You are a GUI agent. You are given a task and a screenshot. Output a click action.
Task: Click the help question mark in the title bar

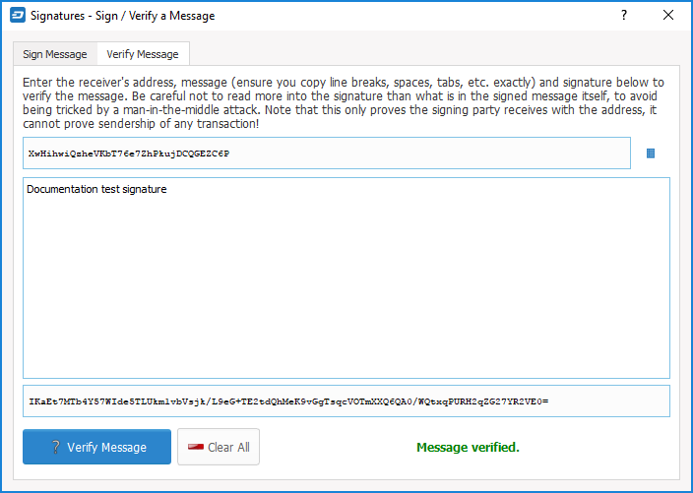point(624,15)
